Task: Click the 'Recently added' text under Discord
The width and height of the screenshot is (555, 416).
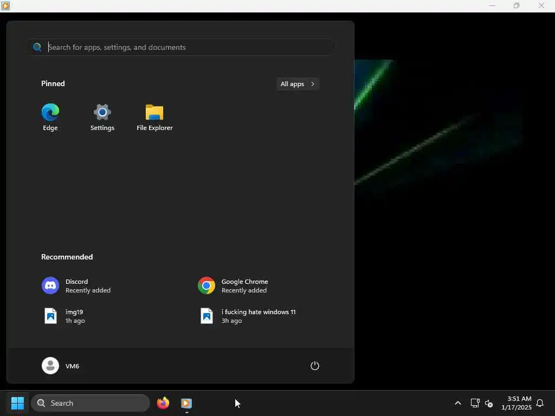Action: (88, 290)
